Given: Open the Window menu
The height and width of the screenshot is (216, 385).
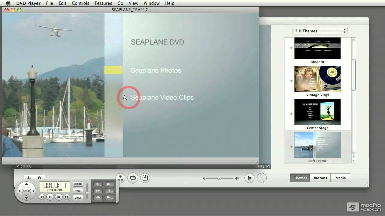Looking at the screenshot, I should point(152,3).
